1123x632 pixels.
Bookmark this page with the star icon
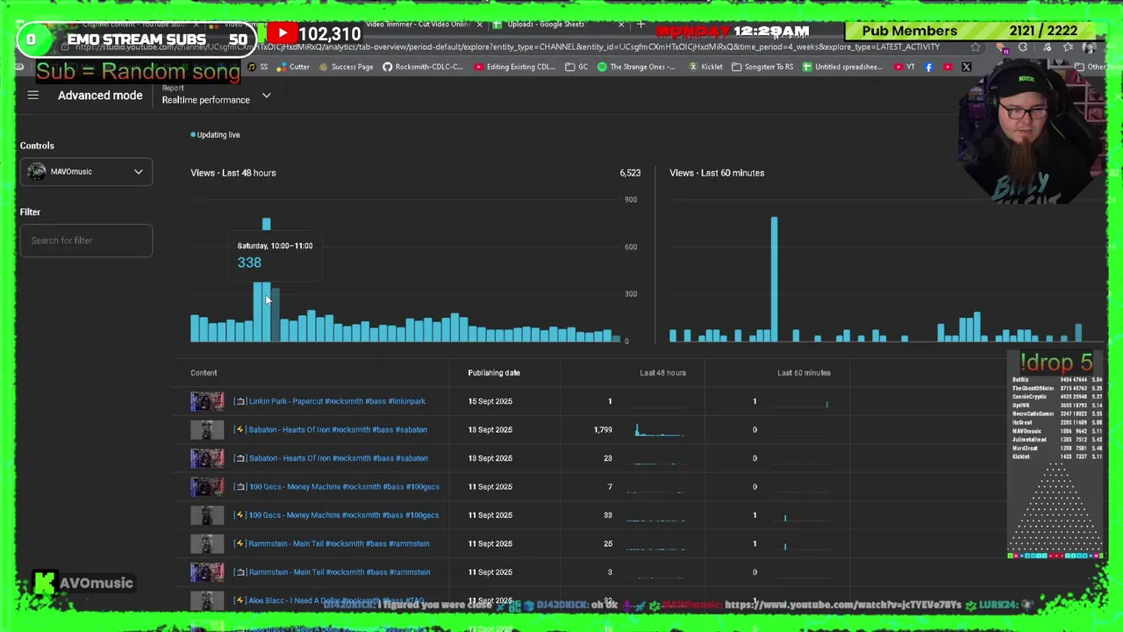pos(976,47)
